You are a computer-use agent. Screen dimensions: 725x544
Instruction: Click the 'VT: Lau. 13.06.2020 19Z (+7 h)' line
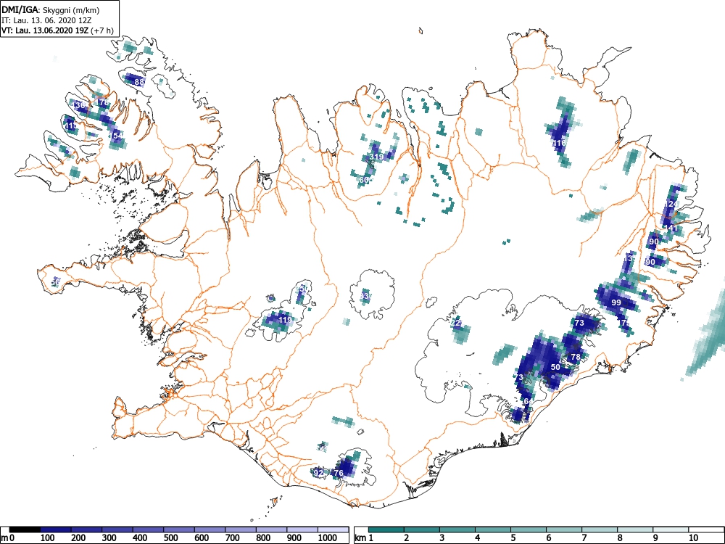tap(57, 30)
